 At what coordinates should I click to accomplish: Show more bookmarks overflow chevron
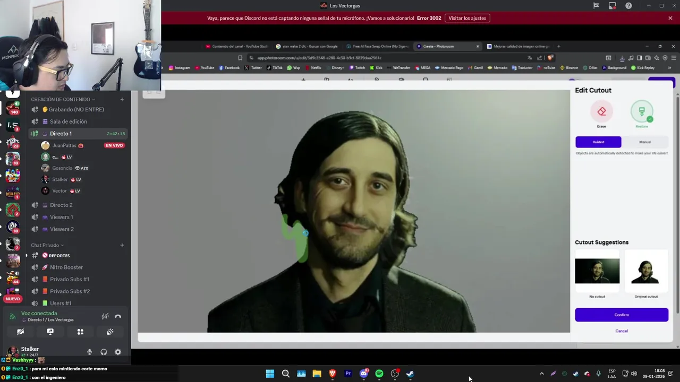pos(669,68)
